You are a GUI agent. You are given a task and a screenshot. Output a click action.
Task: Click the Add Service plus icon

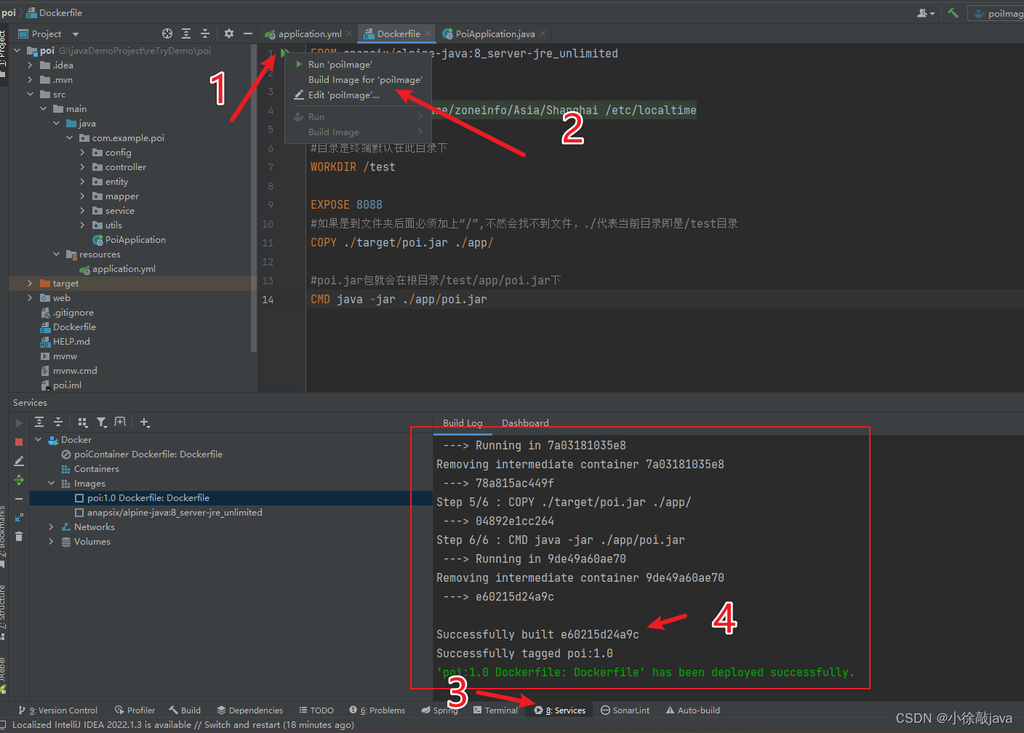tap(145, 422)
